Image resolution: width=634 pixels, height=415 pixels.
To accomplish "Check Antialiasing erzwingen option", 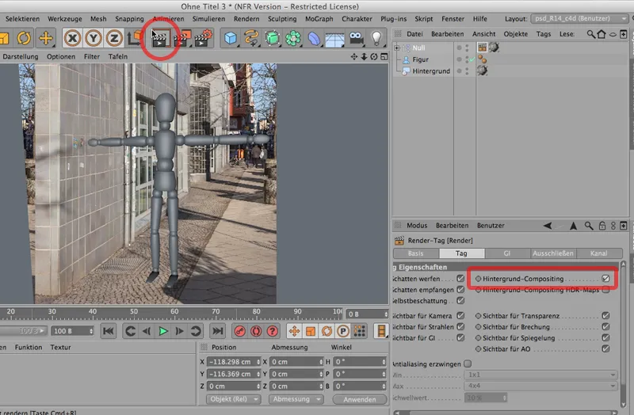I will click(x=467, y=364).
